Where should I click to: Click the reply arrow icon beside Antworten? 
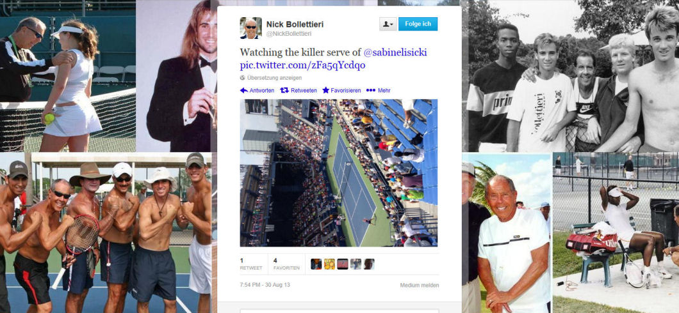tap(244, 90)
